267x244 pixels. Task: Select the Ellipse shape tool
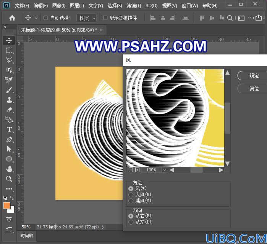9,159
